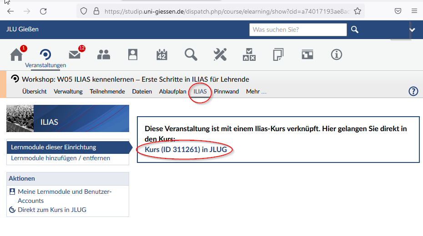Click Lernmodule hinzufügen / entfernen link

tap(60, 158)
